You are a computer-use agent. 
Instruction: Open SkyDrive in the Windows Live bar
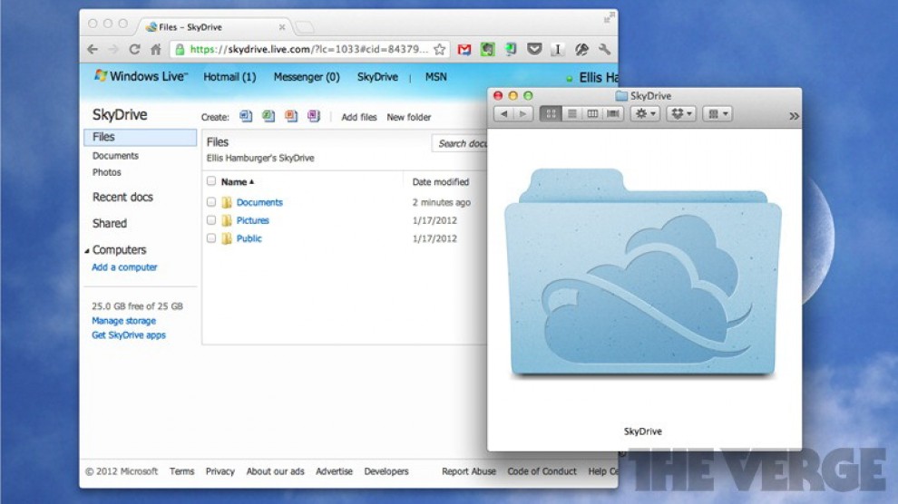tap(377, 77)
